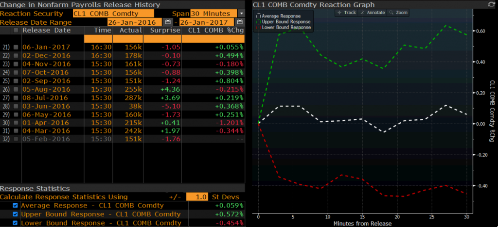Check the box for row 03-Jun-2016

[16, 106]
